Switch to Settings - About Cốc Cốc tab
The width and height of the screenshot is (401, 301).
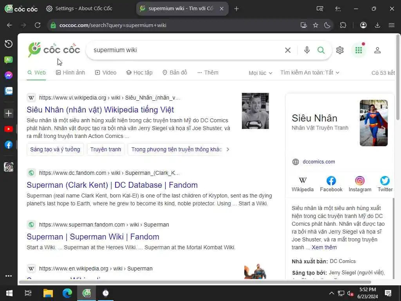click(x=79, y=9)
